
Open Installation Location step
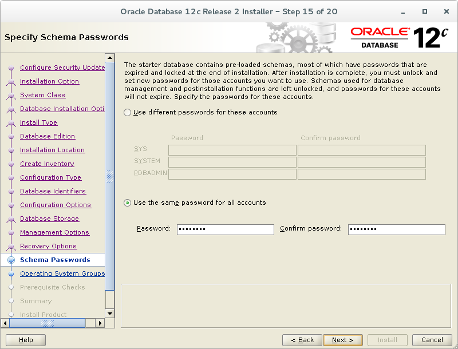(52, 150)
